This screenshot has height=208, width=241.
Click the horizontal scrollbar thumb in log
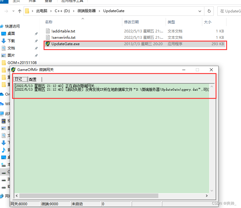[x=89, y=196]
